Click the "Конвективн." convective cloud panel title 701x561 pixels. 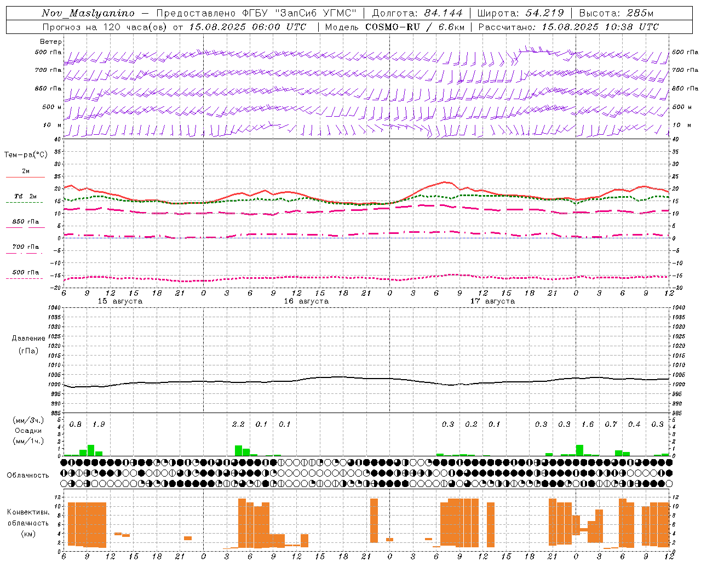[28, 512]
